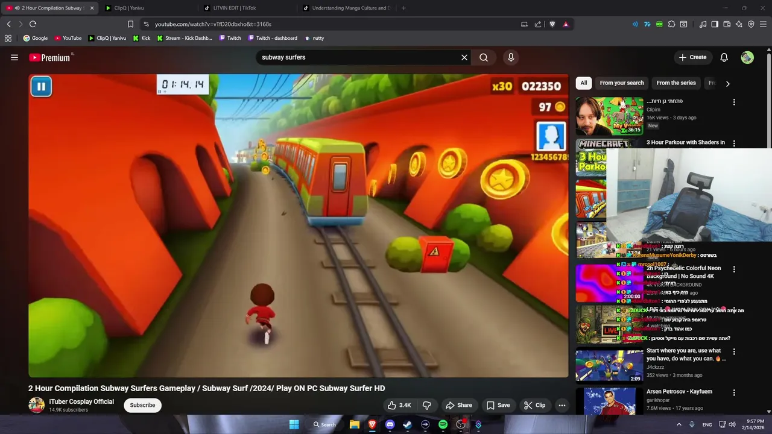Clear the search box with the X
772x434 pixels.
464,57
